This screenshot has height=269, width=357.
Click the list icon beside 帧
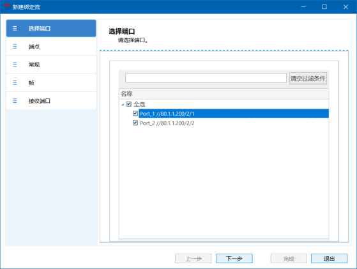pos(15,83)
